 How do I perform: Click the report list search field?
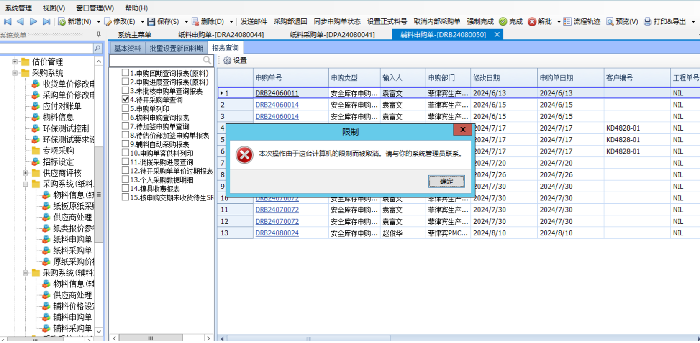156,61
